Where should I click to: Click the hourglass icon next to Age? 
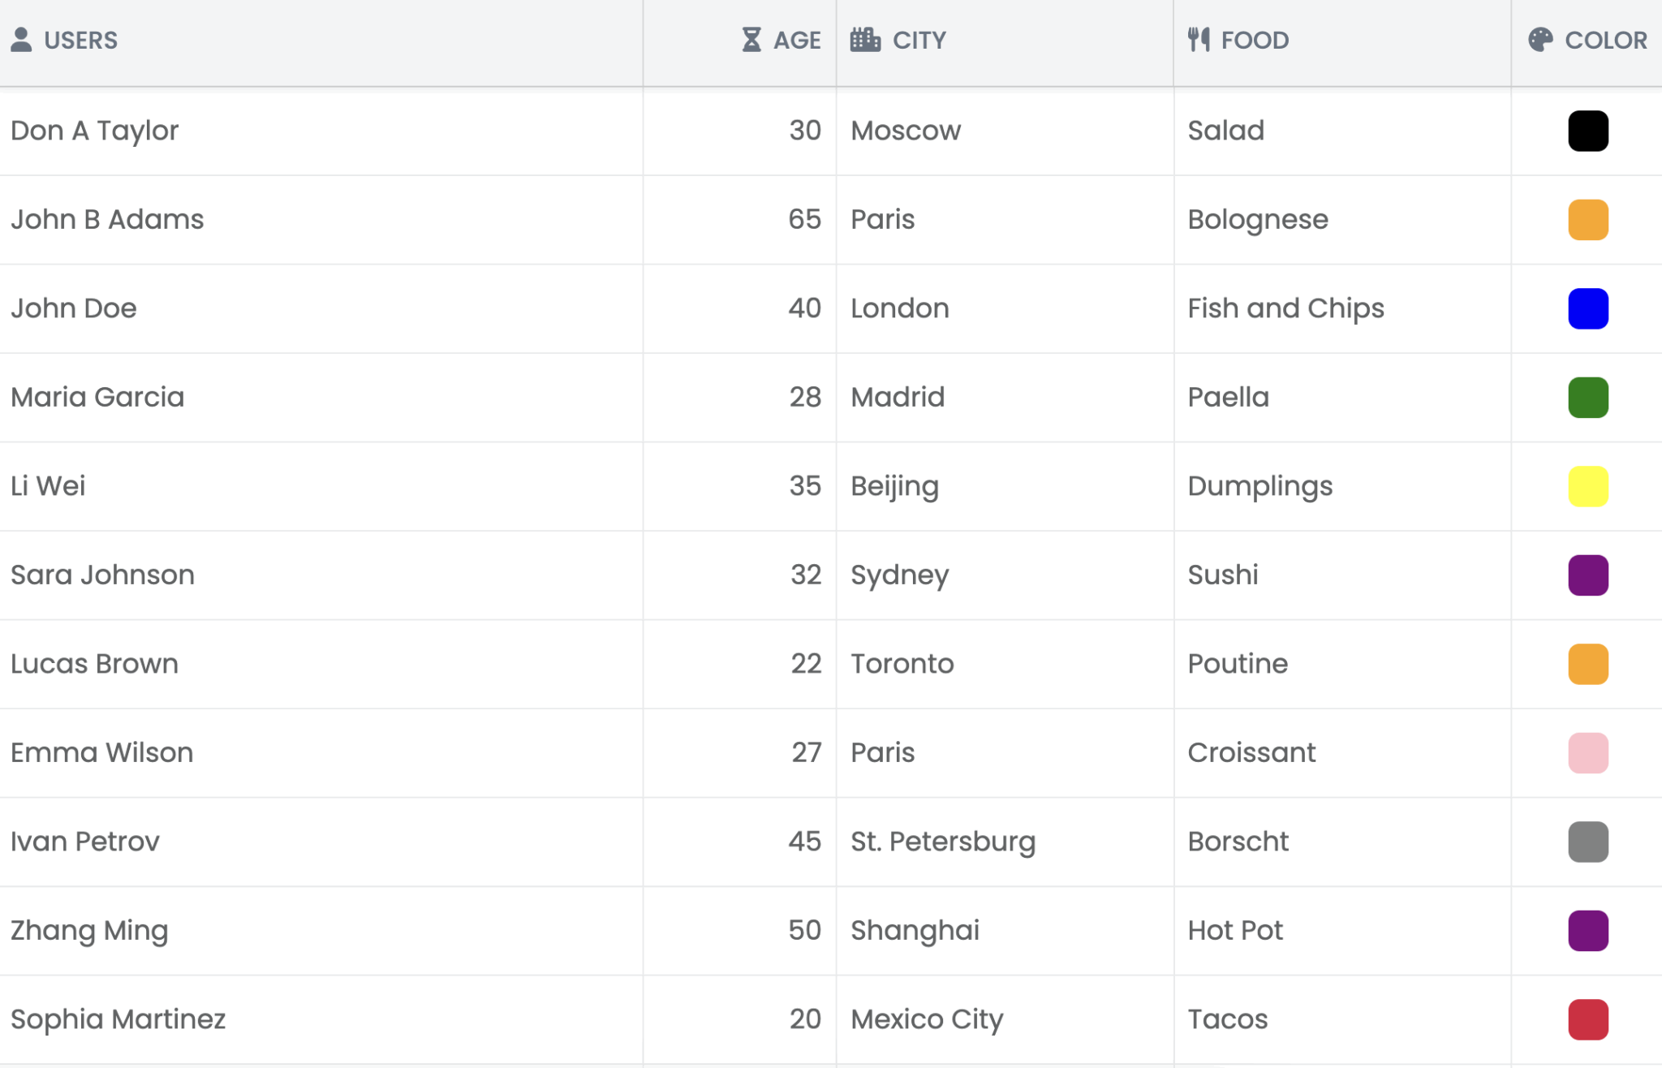click(751, 40)
